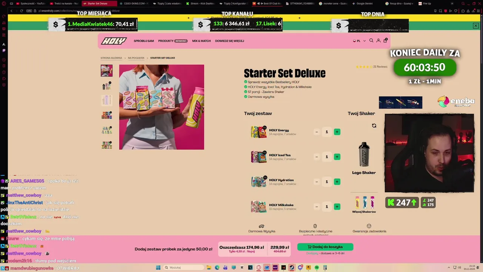Image resolution: width=483 pixels, height=272 pixels.
Task: Open sidebar settings gear in Opera sidebar
Action: [4, 85]
